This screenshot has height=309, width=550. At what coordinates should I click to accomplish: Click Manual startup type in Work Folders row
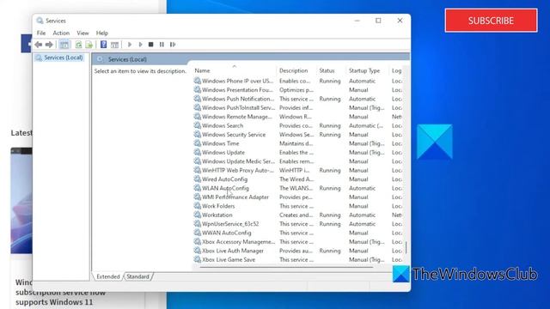pyautogui.click(x=358, y=206)
